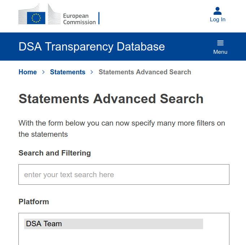
Task: Click the DSA Transparency Database site title
Action: pos(92,47)
